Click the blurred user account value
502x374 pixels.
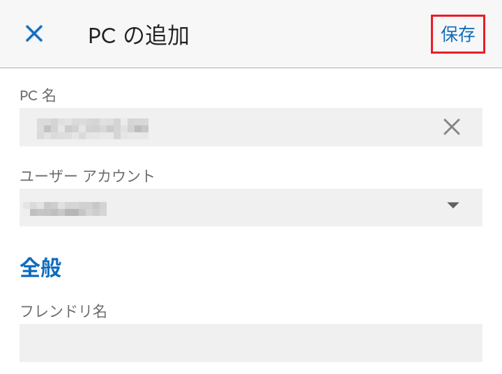point(64,208)
